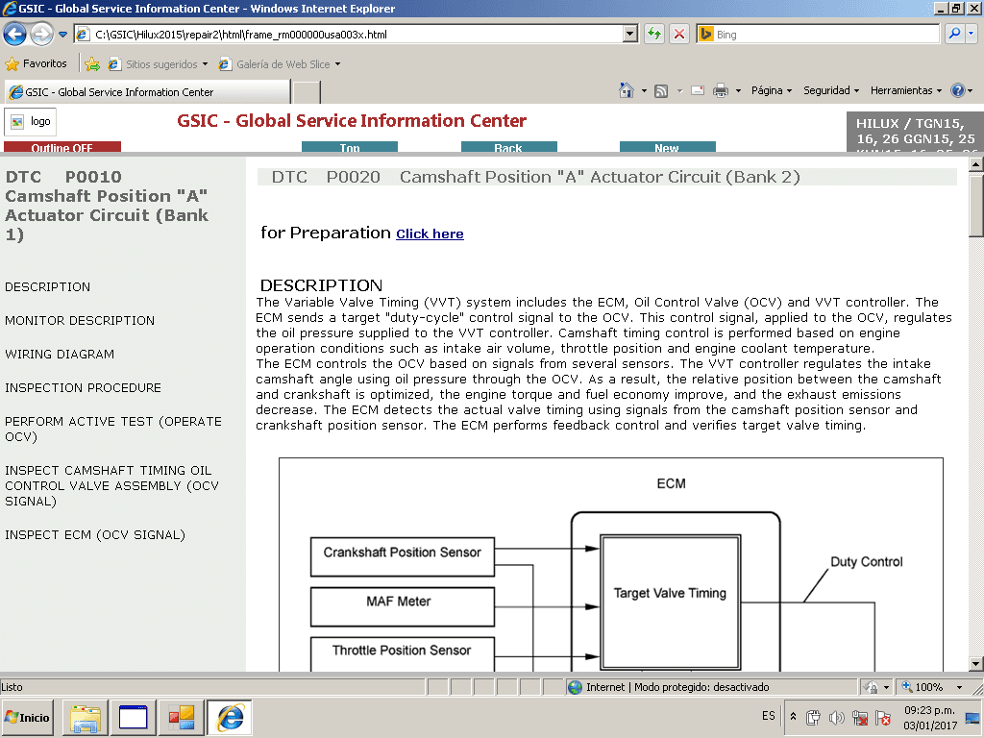The image size is (984, 738).
Task: Click the green Refresh icon
Action: (653, 35)
